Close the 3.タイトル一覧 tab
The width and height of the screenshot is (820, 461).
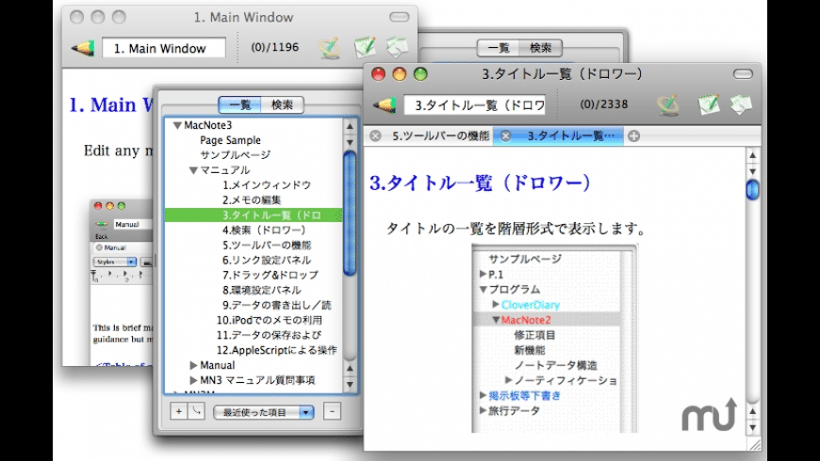click(505, 136)
